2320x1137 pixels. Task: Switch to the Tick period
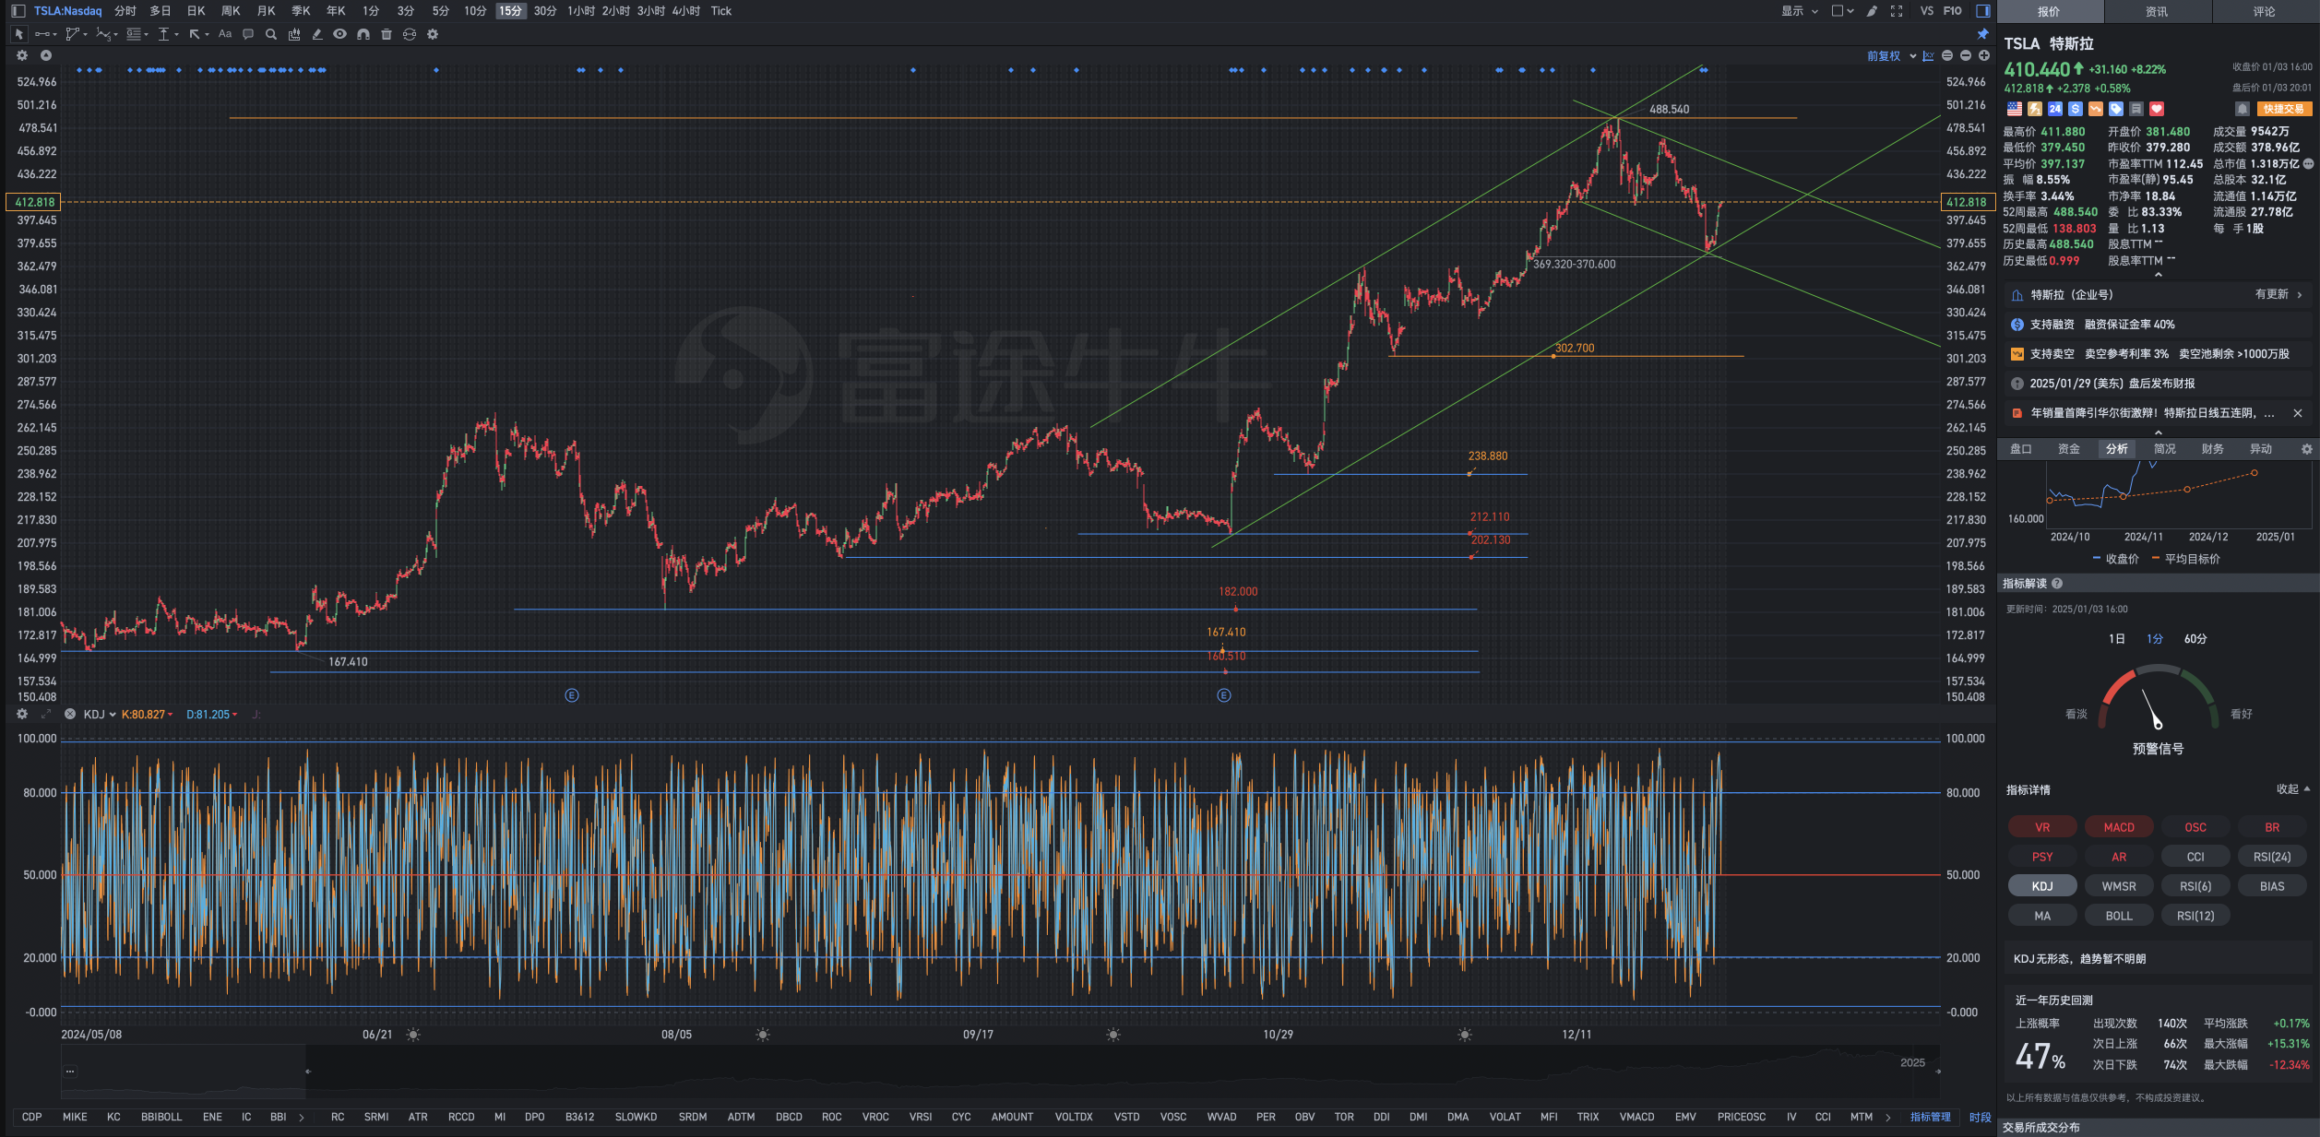tap(721, 11)
